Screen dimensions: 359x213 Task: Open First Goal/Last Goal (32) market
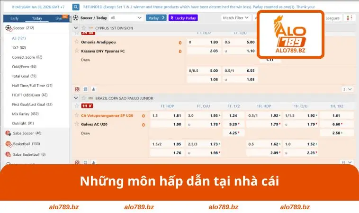pyautogui.click(x=32, y=104)
